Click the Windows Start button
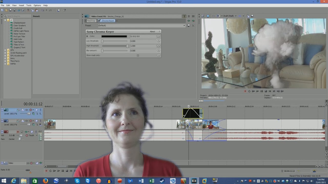The width and height of the screenshot is (328, 184). [x=4, y=181]
